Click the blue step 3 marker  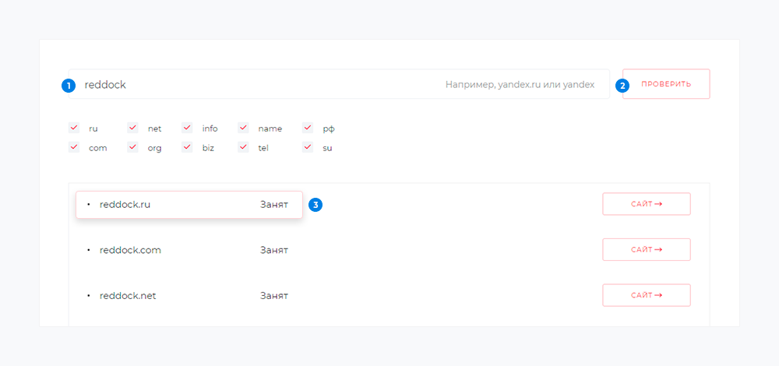[x=315, y=205]
